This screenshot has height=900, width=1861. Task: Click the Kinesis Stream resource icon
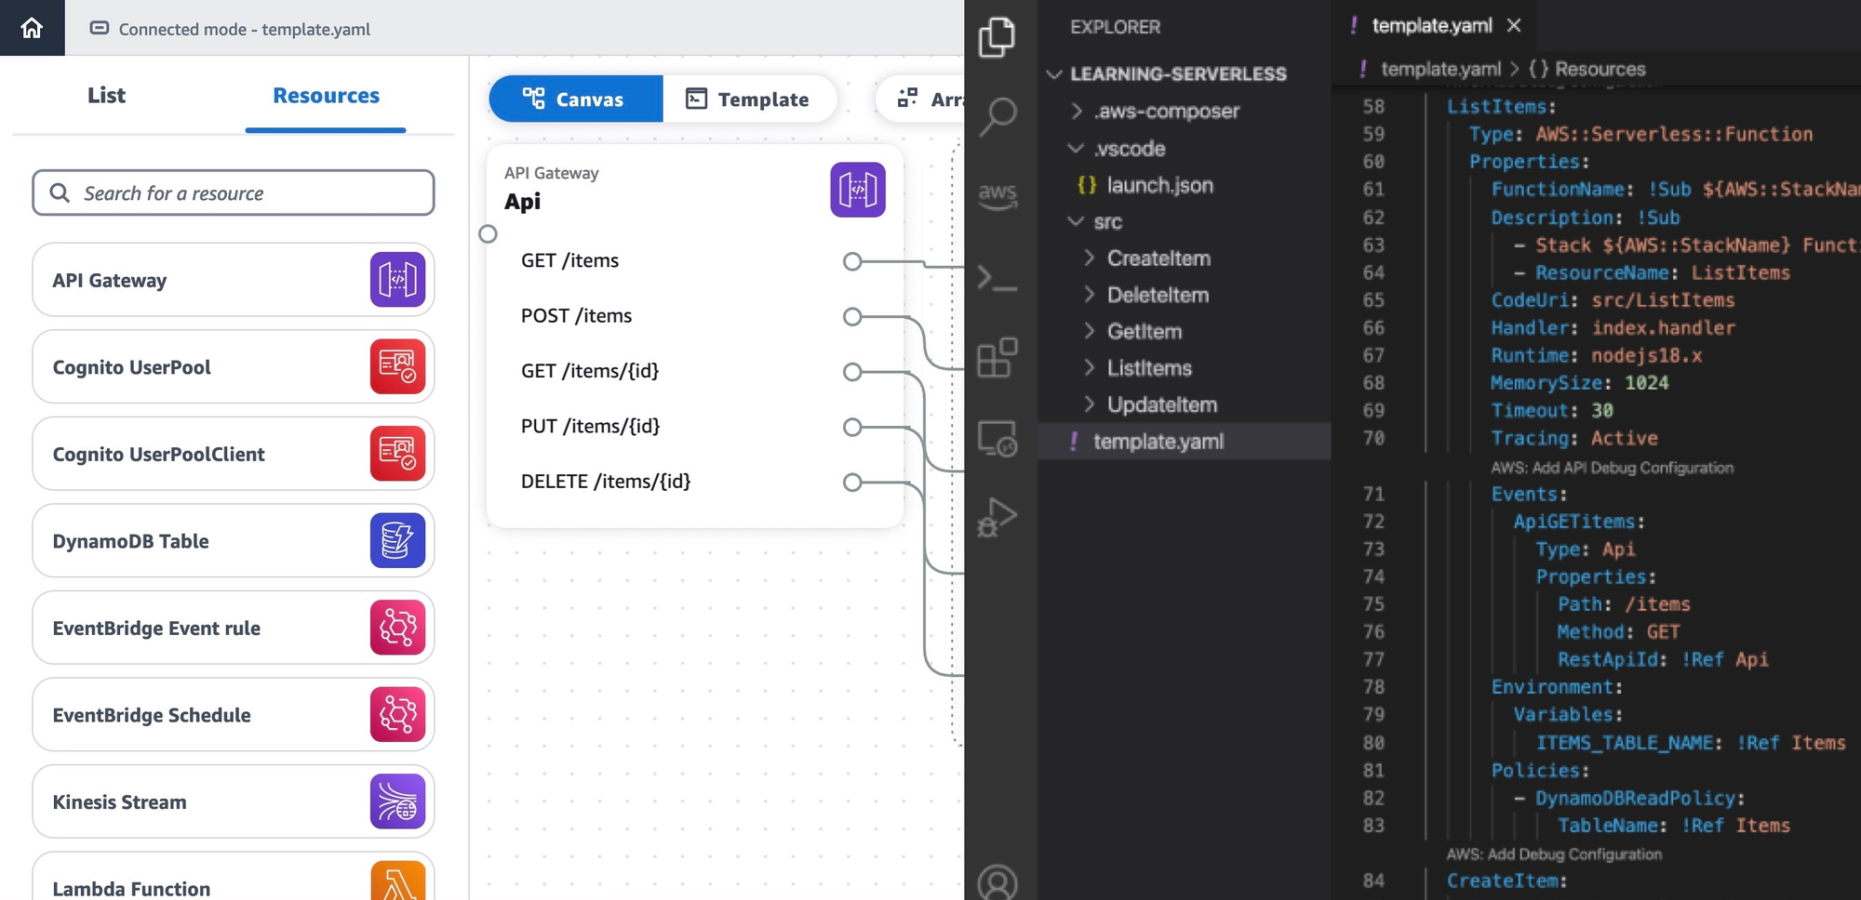(397, 801)
